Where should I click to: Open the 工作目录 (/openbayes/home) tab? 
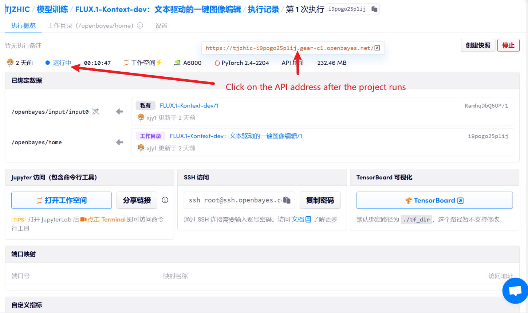(x=90, y=25)
